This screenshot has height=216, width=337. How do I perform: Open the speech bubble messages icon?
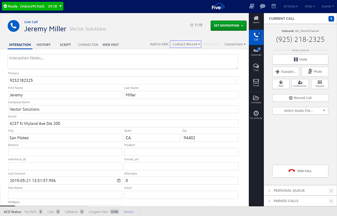coord(262,6)
